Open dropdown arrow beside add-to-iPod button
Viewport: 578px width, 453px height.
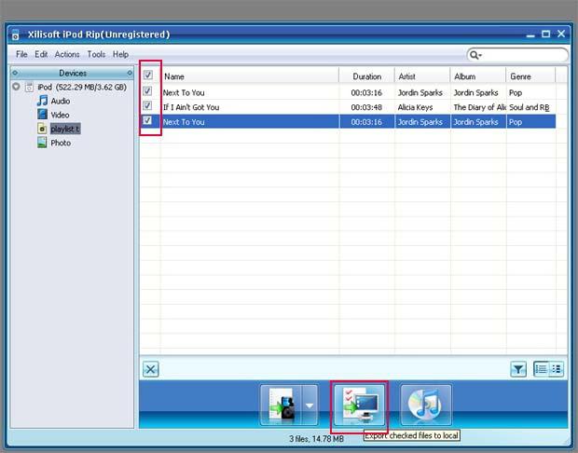(x=310, y=406)
